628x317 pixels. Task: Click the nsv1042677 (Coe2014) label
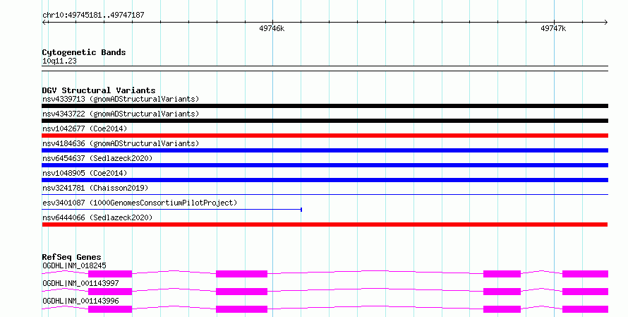pos(85,128)
